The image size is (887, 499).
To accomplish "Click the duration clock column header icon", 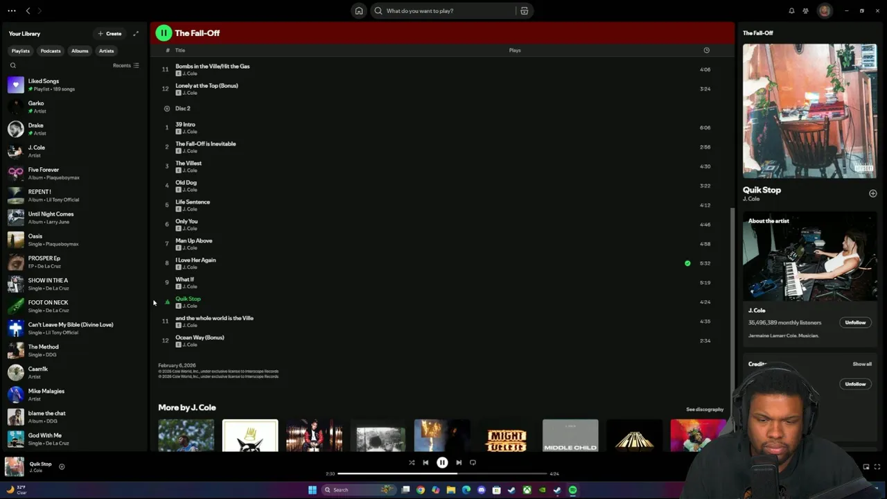I will tap(706, 51).
